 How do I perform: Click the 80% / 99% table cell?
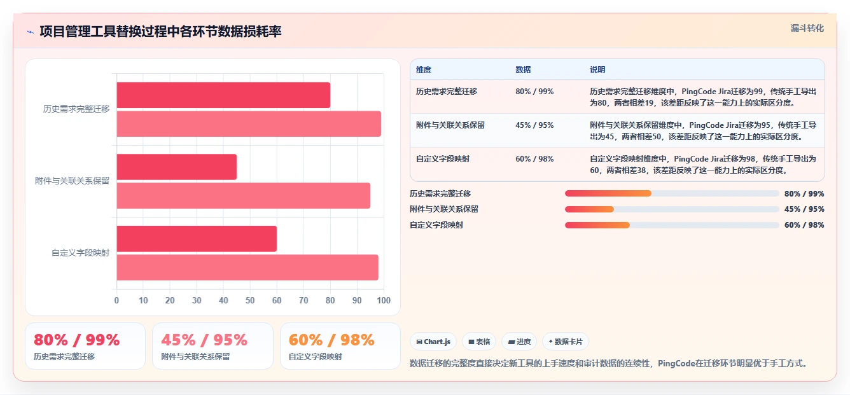pyautogui.click(x=534, y=92)
